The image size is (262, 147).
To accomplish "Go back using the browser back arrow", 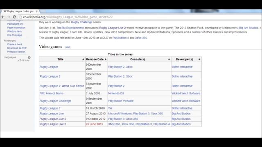I will pyautogui.click(x=3, y=17).
